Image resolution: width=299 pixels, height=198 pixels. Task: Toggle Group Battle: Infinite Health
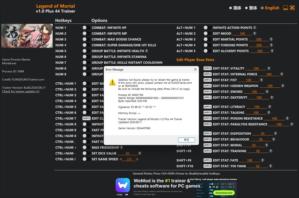pos(86,51)
